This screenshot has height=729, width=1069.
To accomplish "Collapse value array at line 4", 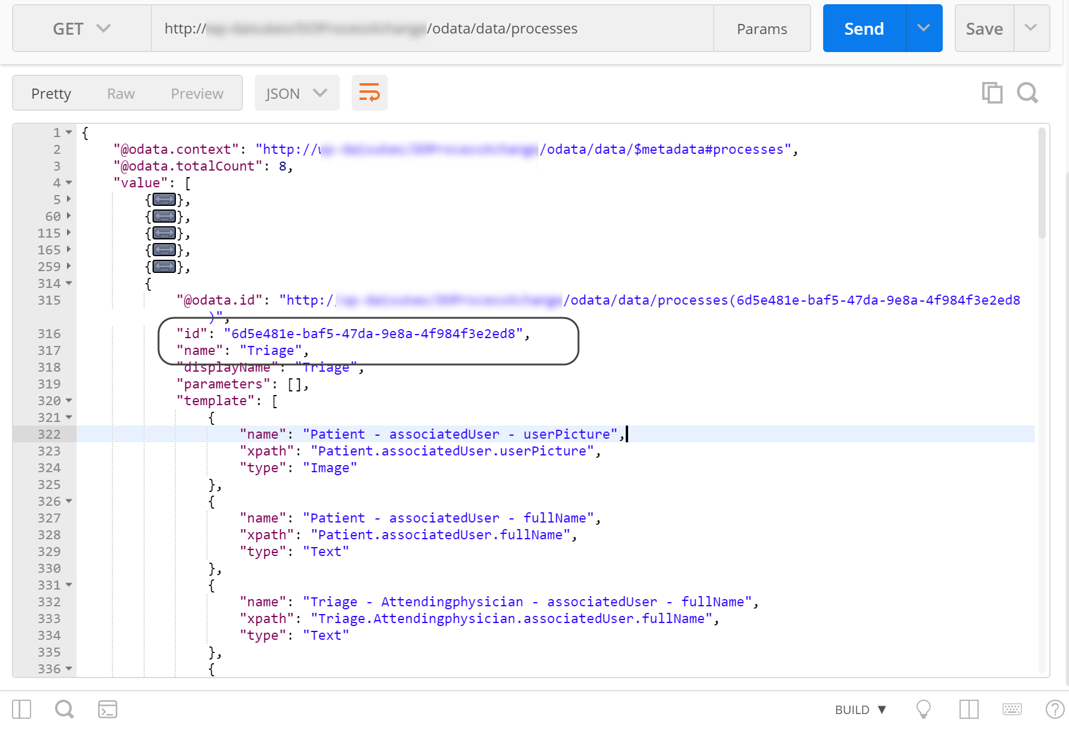I will tap(69, 183).
